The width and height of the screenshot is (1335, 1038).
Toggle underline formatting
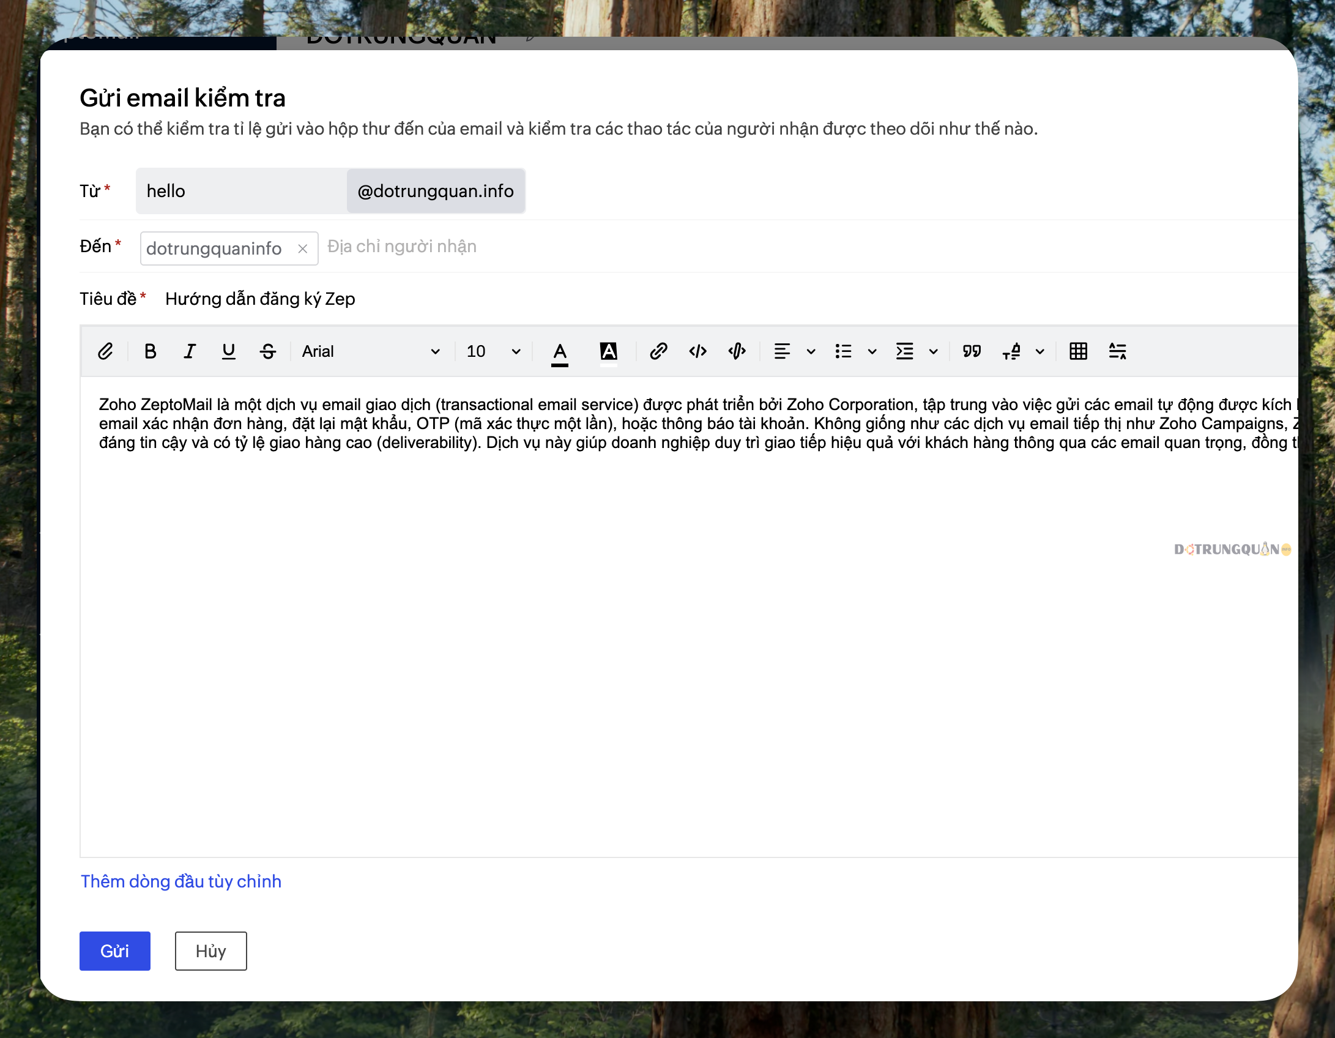click(x=229, y=351)
